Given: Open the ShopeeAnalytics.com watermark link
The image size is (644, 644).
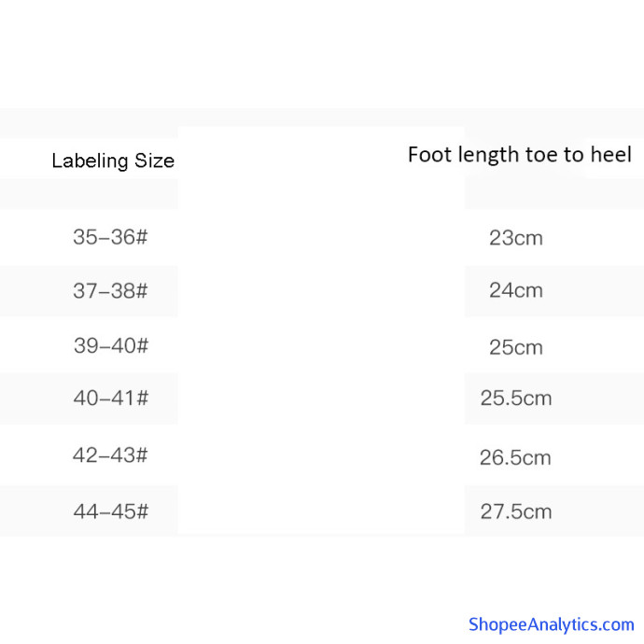Looking at the screenshot, I should point(551,624).
